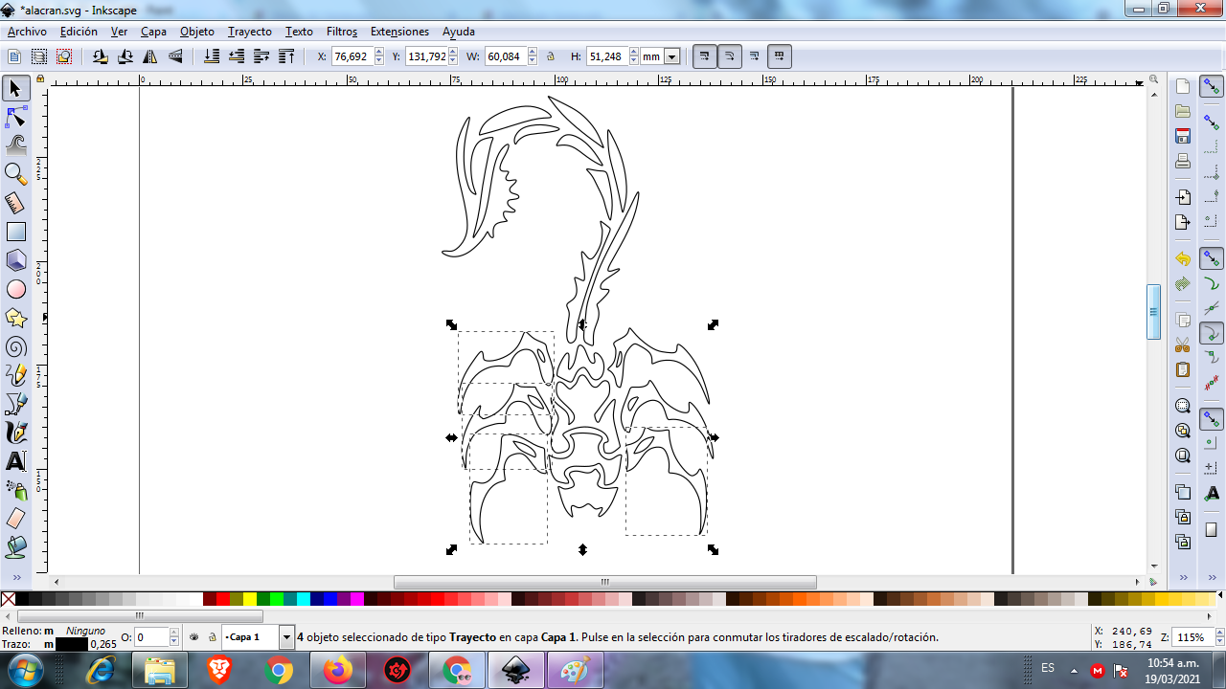Raise selection to top
Screen dimensions: 1226x689
click(x=286, y=56)
